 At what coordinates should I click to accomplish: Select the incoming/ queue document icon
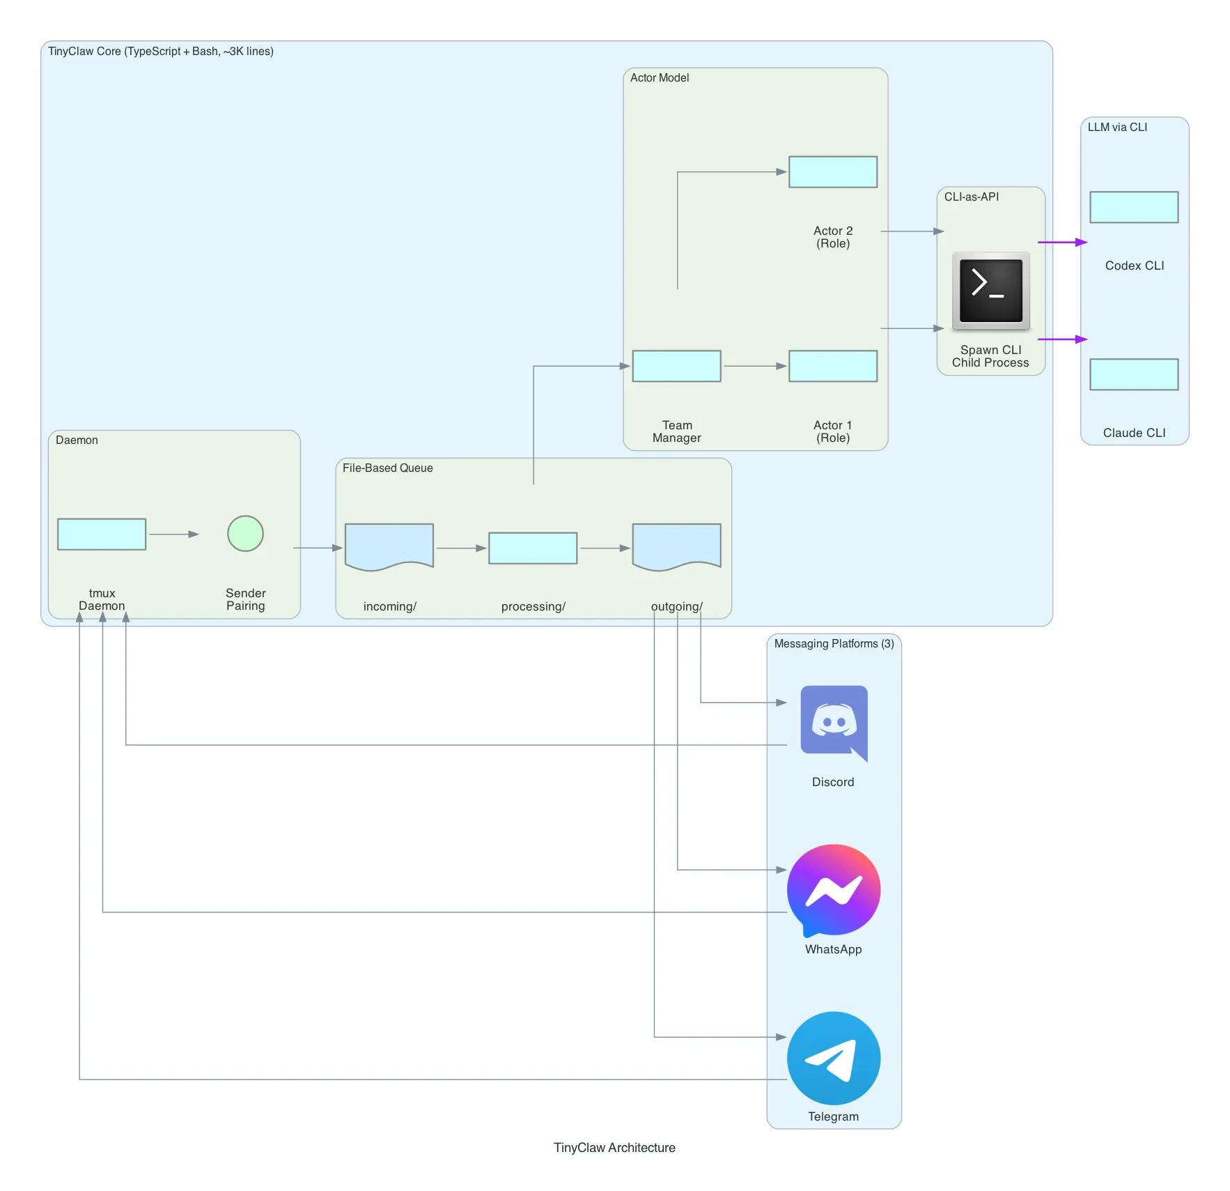point(388,547)
